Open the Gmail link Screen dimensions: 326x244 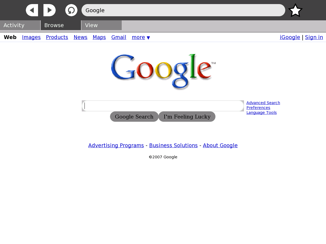coord(119,37)
